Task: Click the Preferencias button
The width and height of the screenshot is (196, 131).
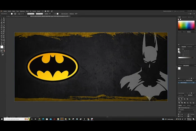Action: click(x=72, y=13)
